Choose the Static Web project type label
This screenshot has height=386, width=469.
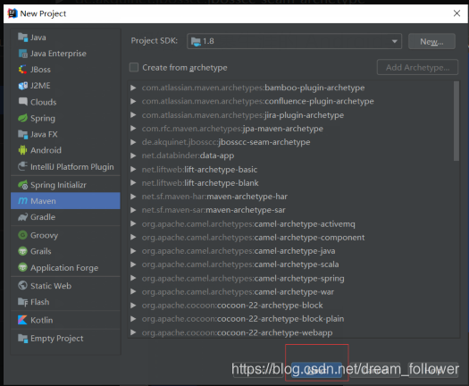(x=51, y=286)
